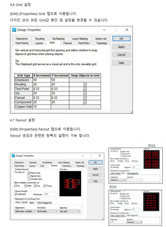Click the Design Properties app icon in Grid dialog
This screenshot has height=227, width=166.
point(14,30)
